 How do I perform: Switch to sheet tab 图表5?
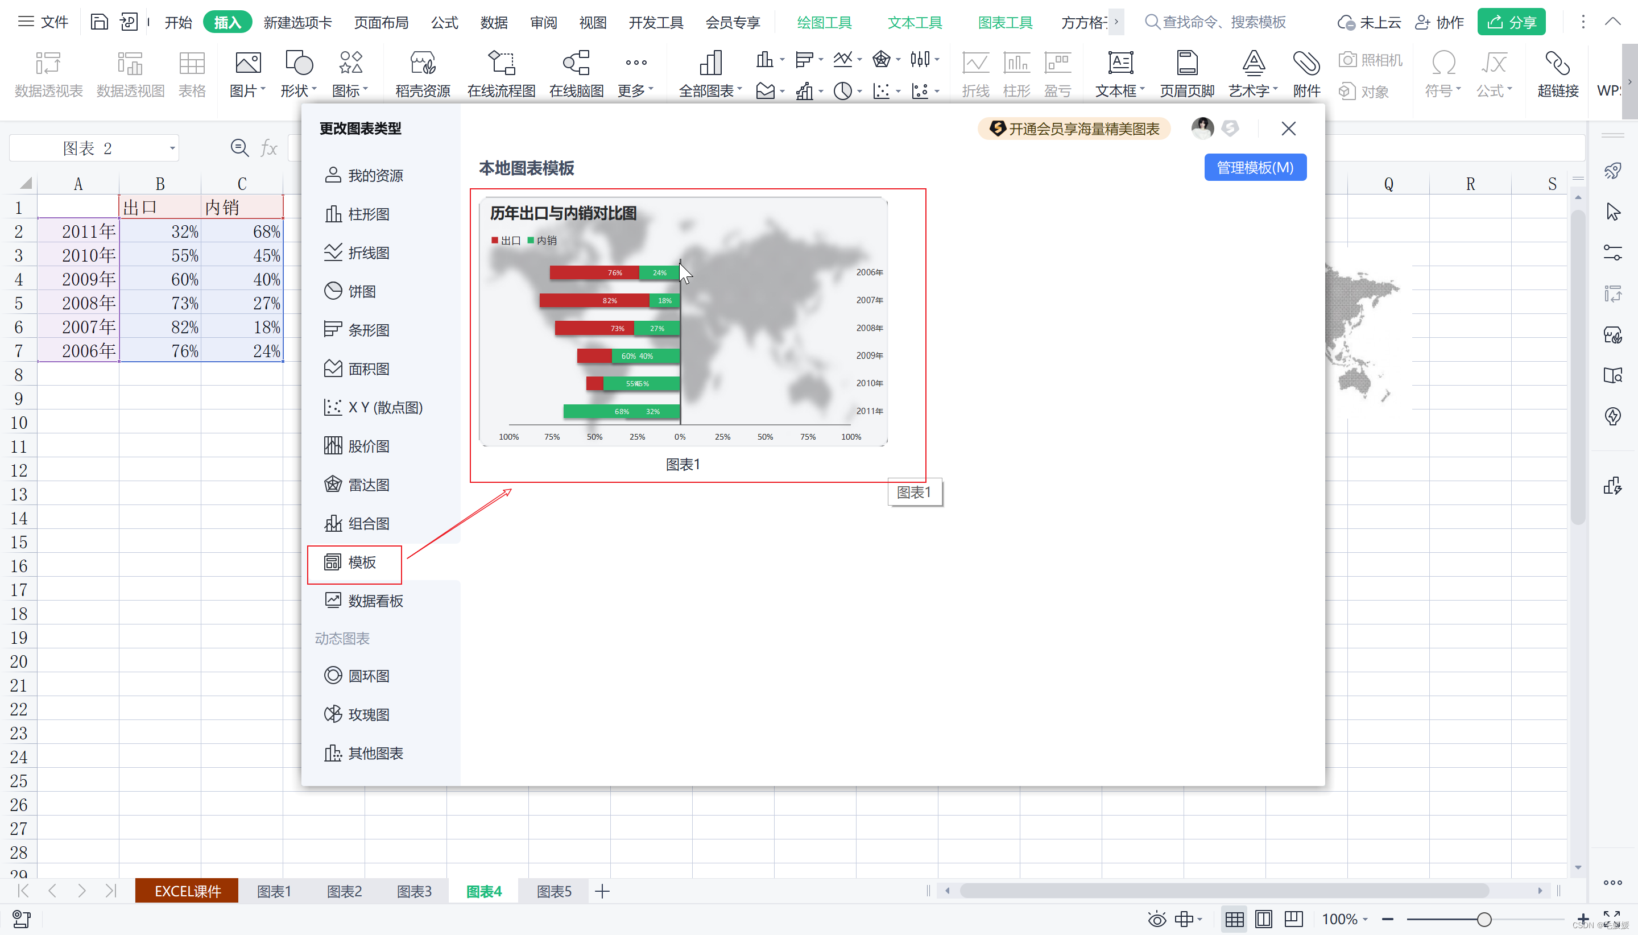[x=553, y=891]
